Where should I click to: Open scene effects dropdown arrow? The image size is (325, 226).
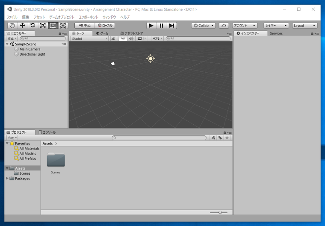pyautogui.click(x=145, y=38)
